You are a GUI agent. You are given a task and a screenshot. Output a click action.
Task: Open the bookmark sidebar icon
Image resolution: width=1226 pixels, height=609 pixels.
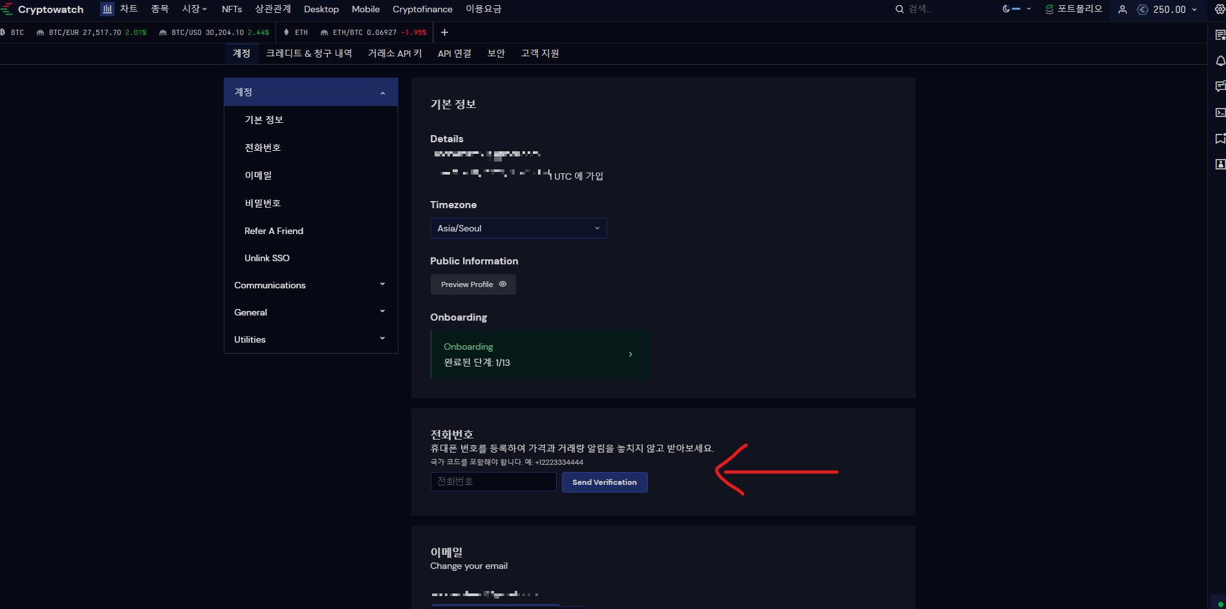[x=1220, y=138]
